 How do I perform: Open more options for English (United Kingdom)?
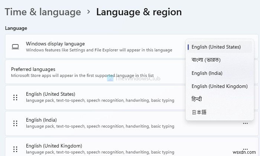pos(245,149)
